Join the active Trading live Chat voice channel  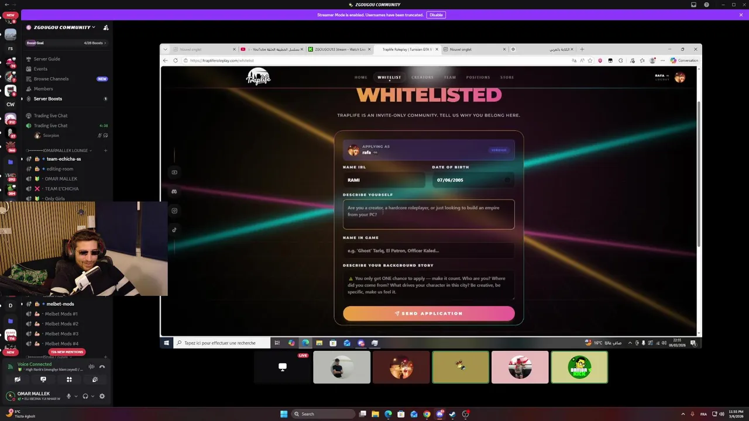[x=50, y=126]
